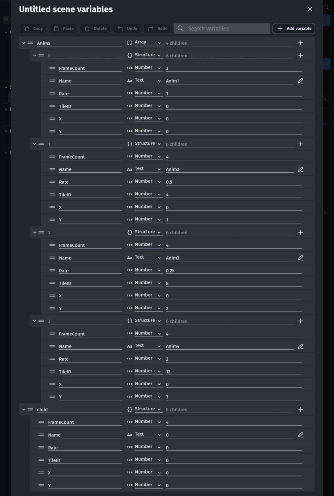
Task: Add a child to Anims array
Action: click(300, 43)
